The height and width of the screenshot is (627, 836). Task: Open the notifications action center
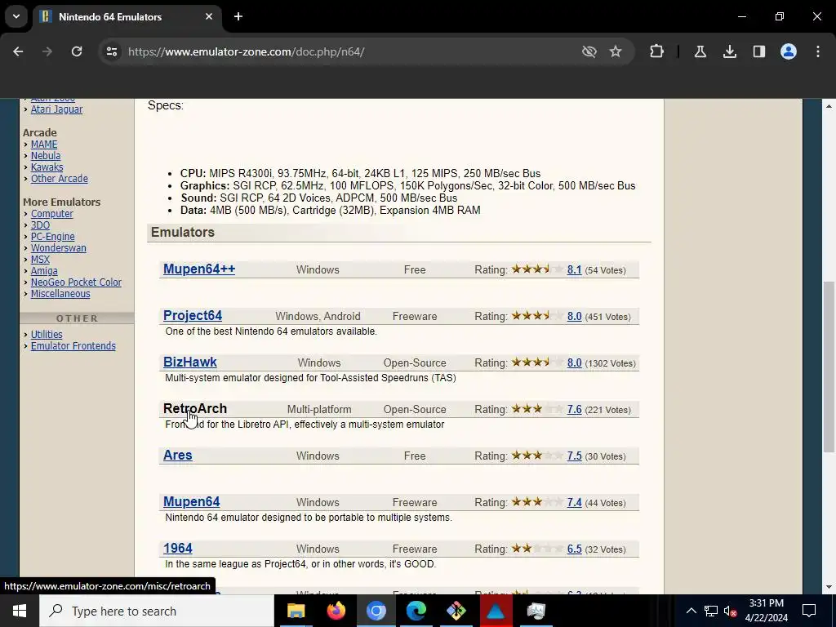[x=809, y=611]
